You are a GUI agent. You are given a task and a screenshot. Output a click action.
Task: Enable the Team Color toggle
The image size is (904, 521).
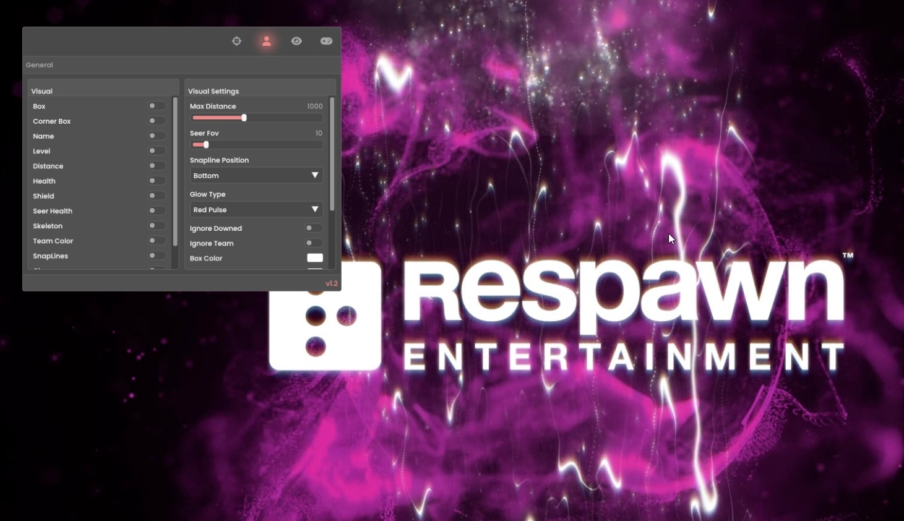[156, 241]
